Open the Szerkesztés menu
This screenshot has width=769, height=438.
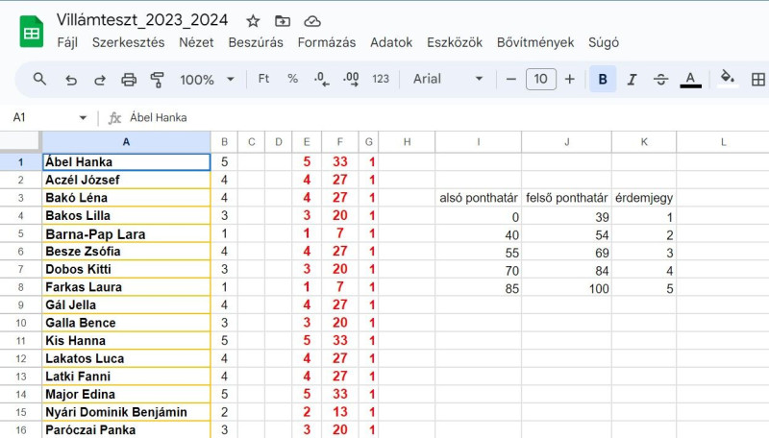[x=129, y=42]
